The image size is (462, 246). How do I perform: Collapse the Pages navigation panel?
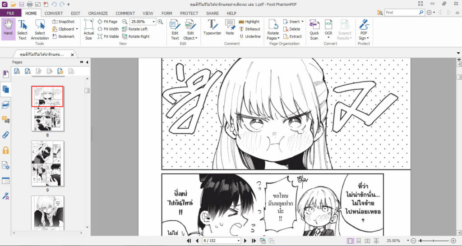pyautogui.click(x=87, y=62)
